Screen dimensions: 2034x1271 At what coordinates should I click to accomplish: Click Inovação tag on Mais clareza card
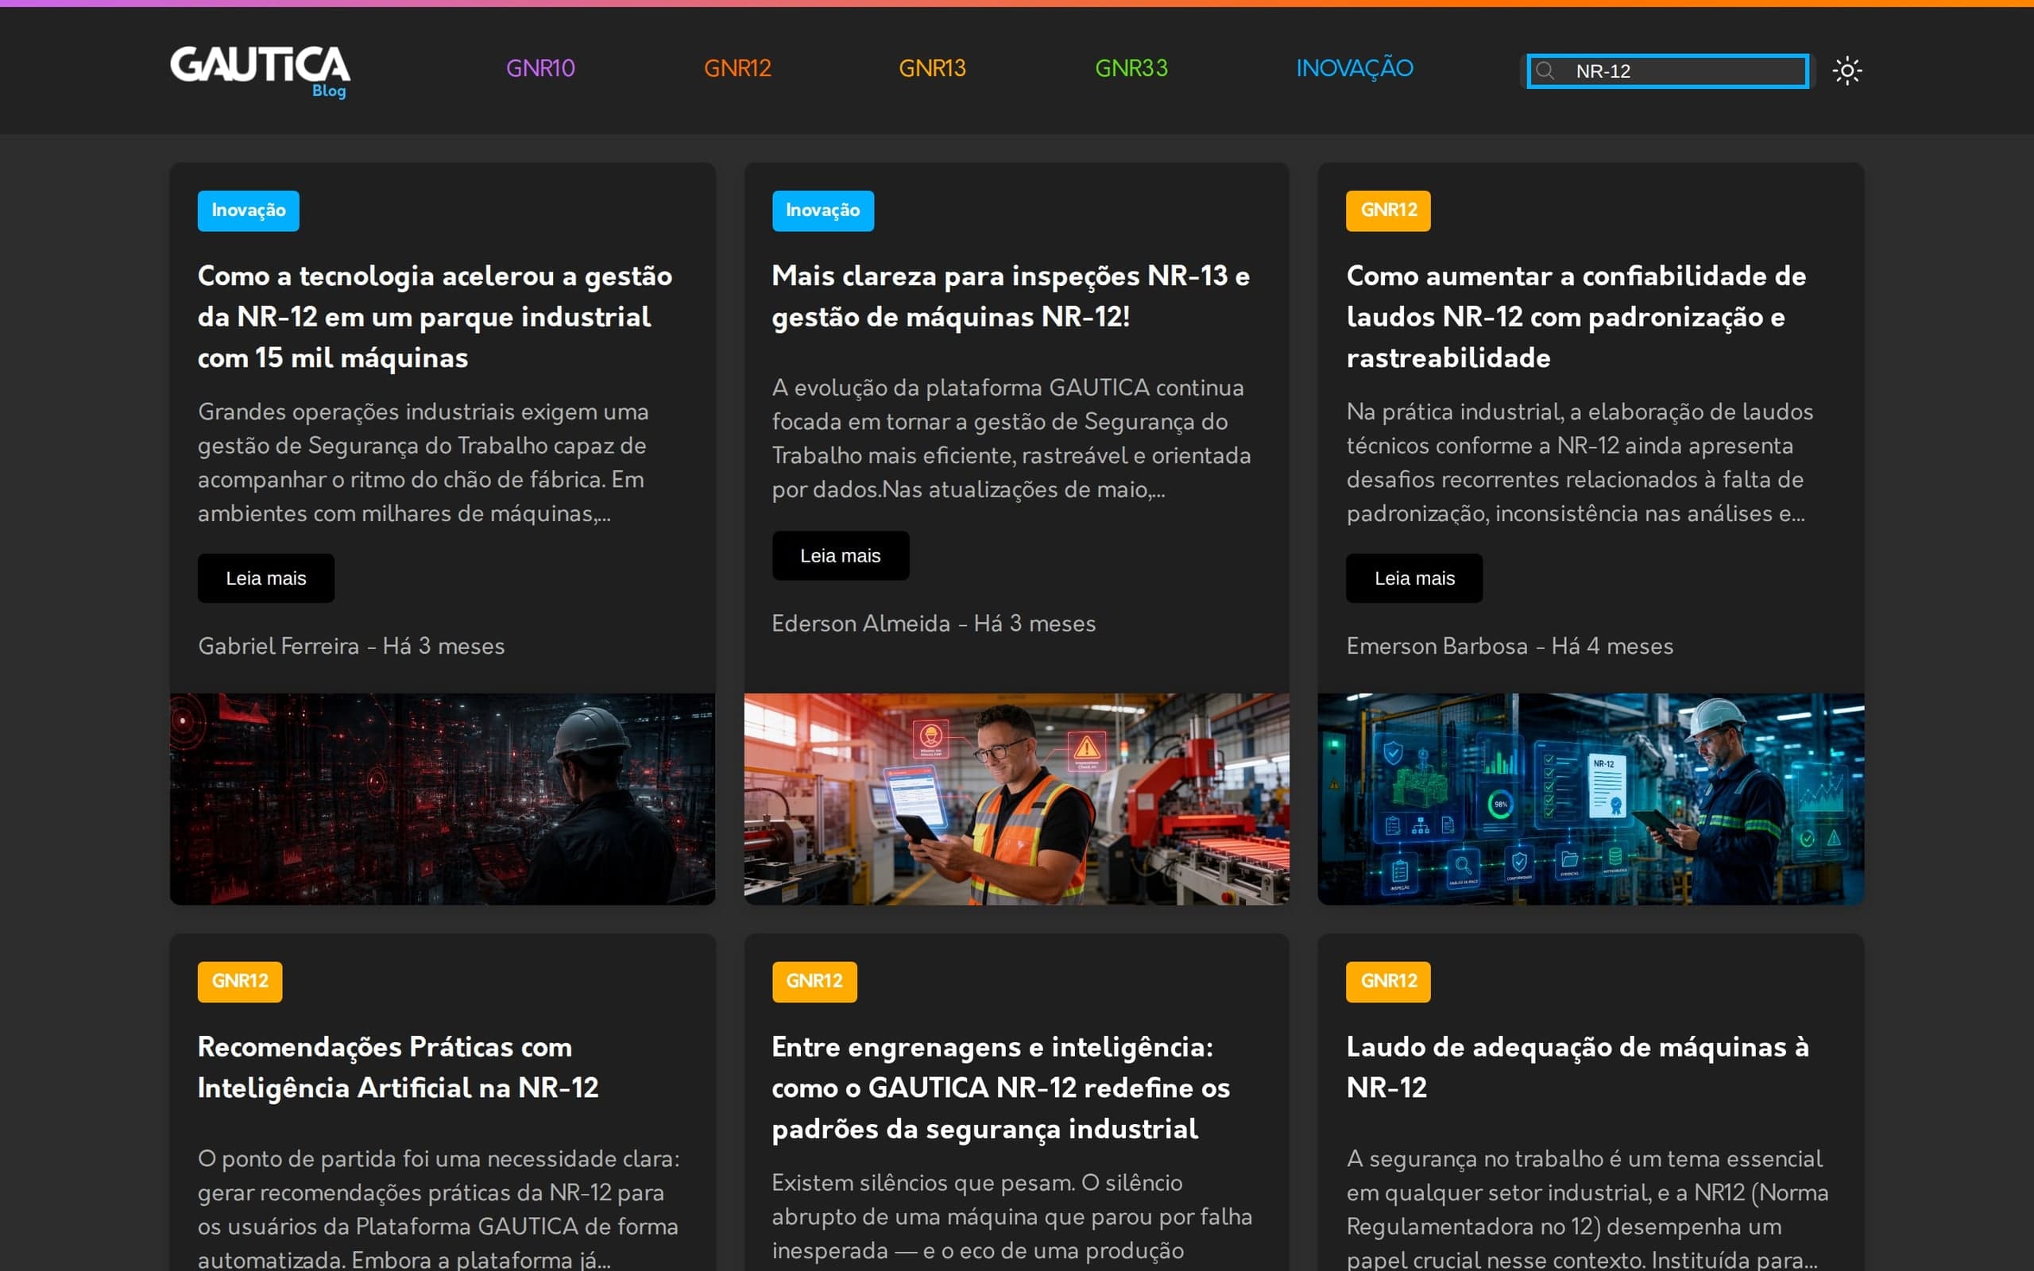click(823, 211)
